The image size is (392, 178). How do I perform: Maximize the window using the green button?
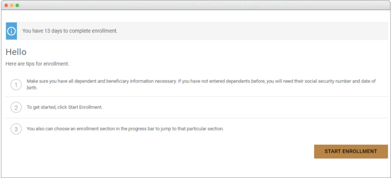coord(17,5)
